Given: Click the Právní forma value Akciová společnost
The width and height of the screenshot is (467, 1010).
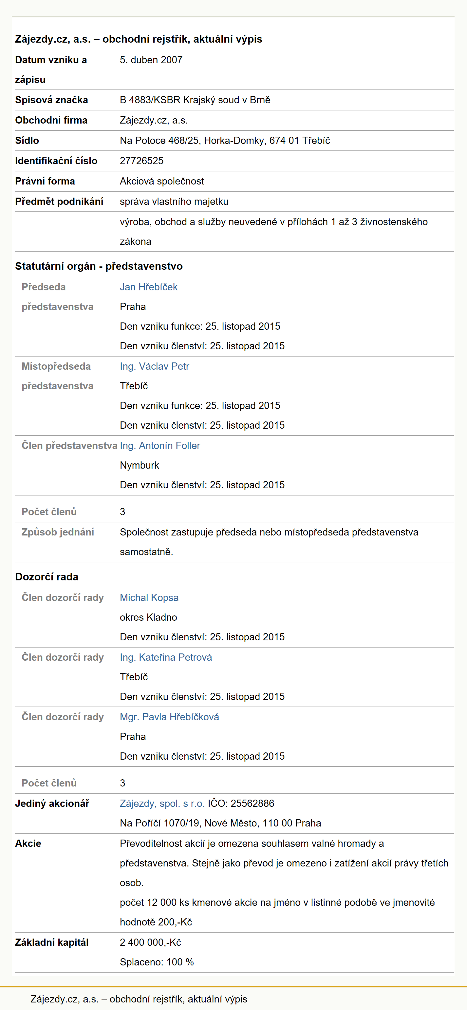Looking at the screenshot, I should click(162, 181).
